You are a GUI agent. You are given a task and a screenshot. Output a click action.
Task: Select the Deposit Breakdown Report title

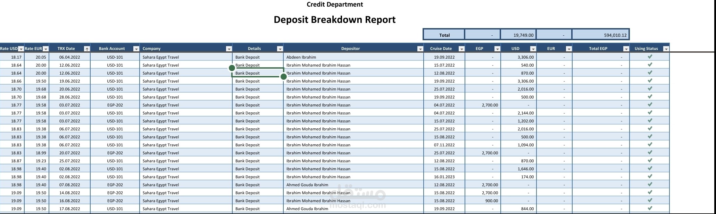(x=335, y=19)
